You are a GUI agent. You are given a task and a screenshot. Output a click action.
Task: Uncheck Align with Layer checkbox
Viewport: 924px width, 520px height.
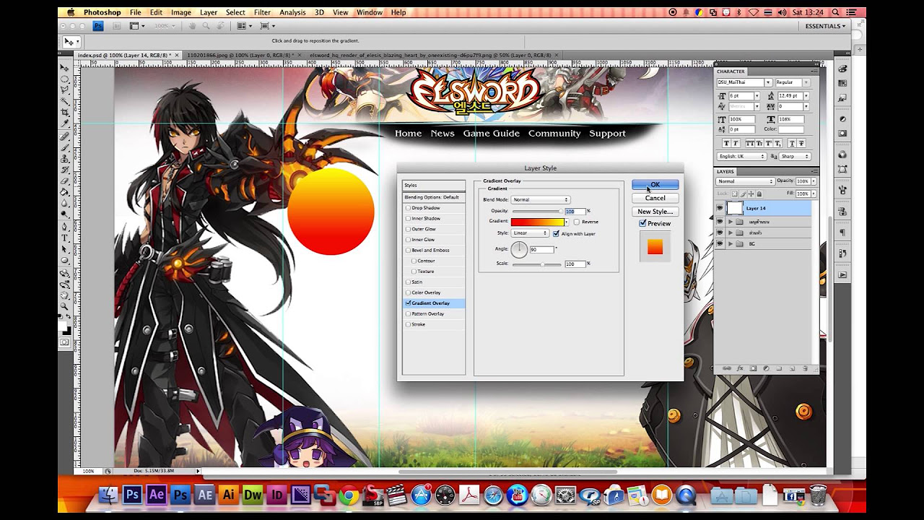point(556,233)
